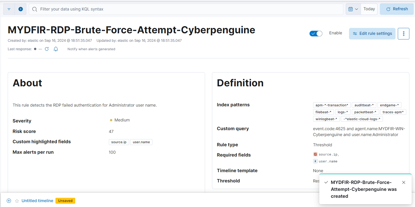Click the apm-*-transaction* index pattern badge
The height and width of the screenshot is (207, 415).
pos(332,105)
